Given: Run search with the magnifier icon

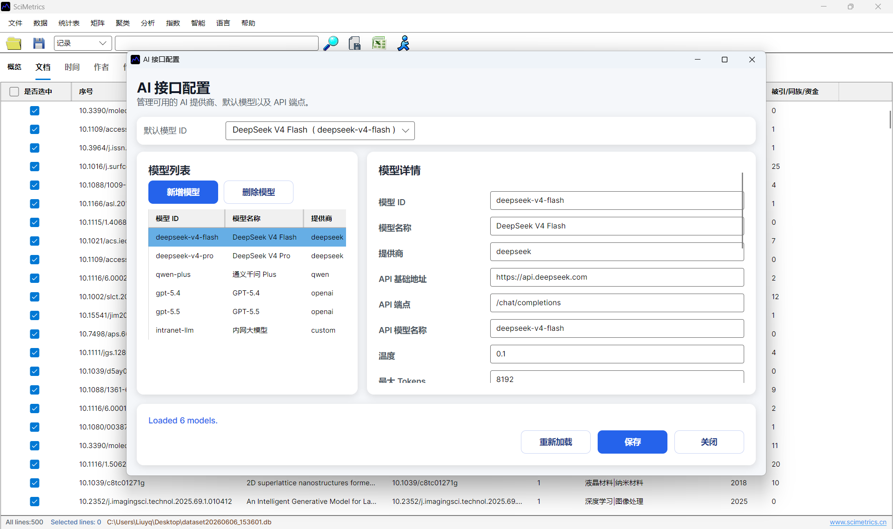Looking at the screenshot, I should click(331, 43).
